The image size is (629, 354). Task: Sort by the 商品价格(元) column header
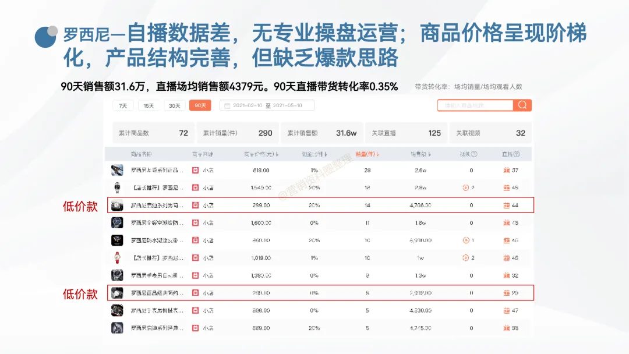[261, 154]
